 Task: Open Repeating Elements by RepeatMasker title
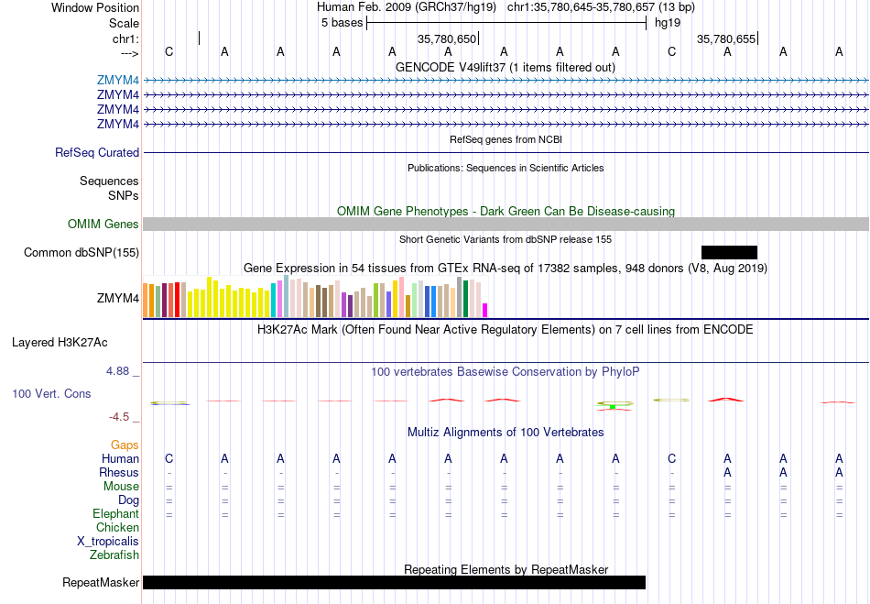pos(506,569)
